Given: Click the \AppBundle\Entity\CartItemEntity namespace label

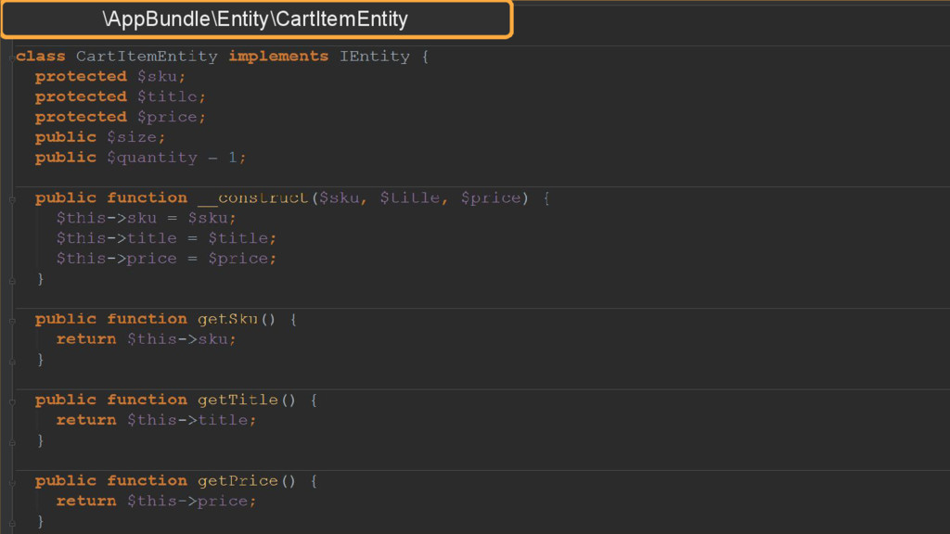Looking at the screenshot, I should pyautogui.click(x=255, y=19).
